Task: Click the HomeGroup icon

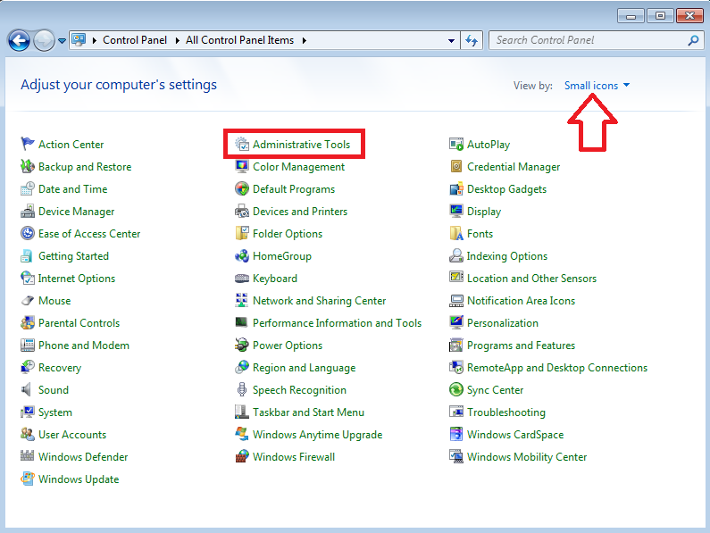Action: click(242, 255)
